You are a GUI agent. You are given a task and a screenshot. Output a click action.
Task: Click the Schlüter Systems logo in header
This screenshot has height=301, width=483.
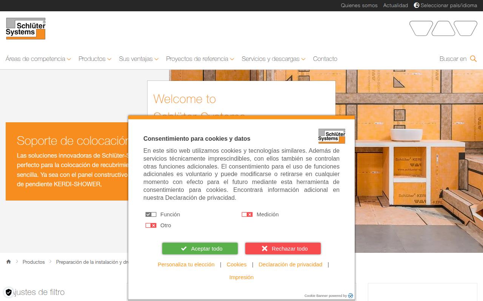[x=26, y=29]
